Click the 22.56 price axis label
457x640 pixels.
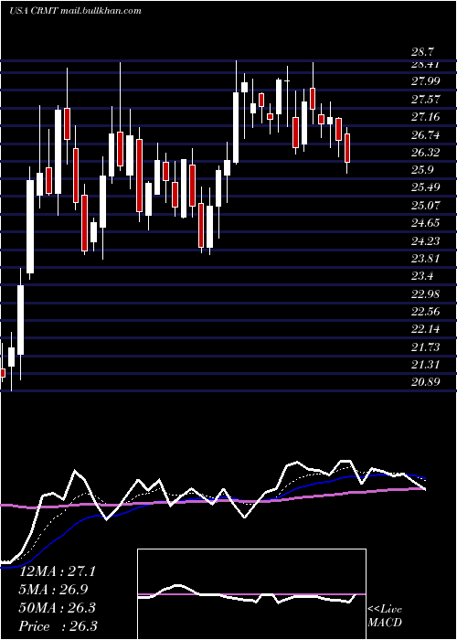426,312
